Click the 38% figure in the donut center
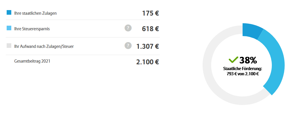The image size is (297, 122). (248, 60)
